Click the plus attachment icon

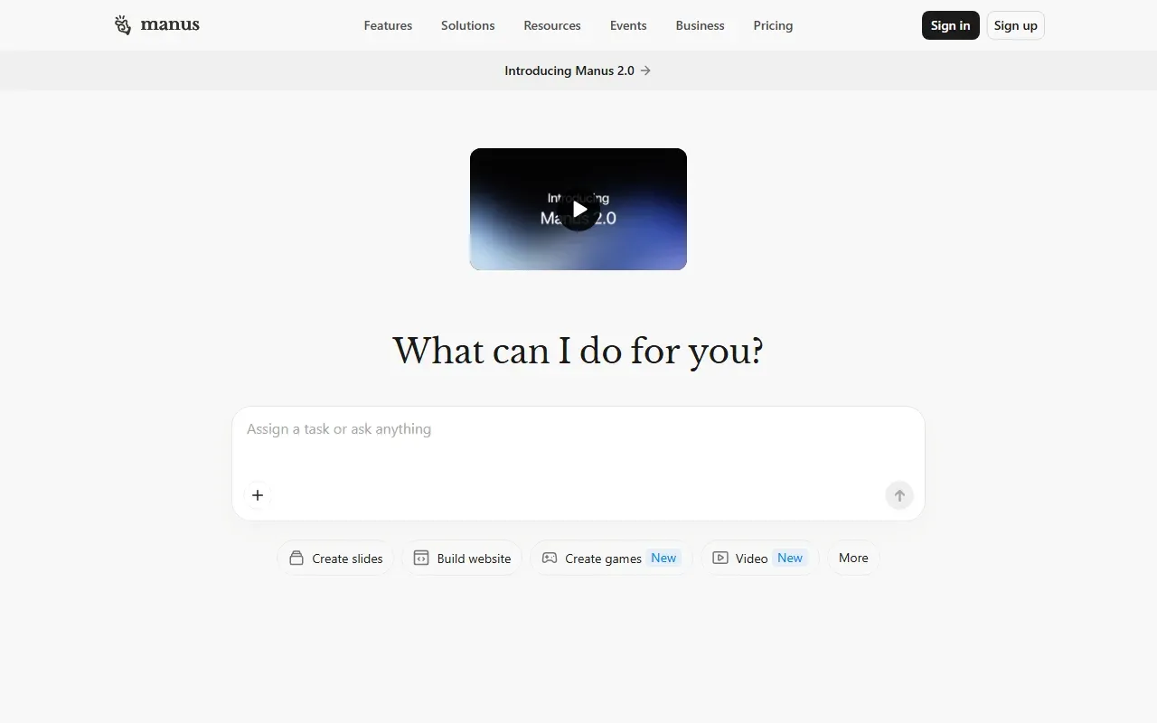tap(258, 495)
